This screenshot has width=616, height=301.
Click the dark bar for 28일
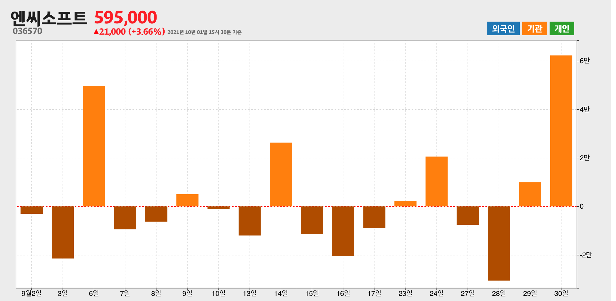[499, 244]
